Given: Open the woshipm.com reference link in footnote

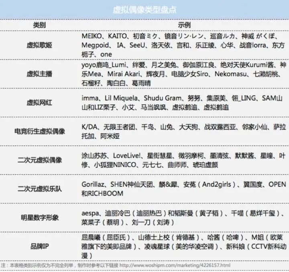Looking at the screenshot, I should [x=175, y=265].
